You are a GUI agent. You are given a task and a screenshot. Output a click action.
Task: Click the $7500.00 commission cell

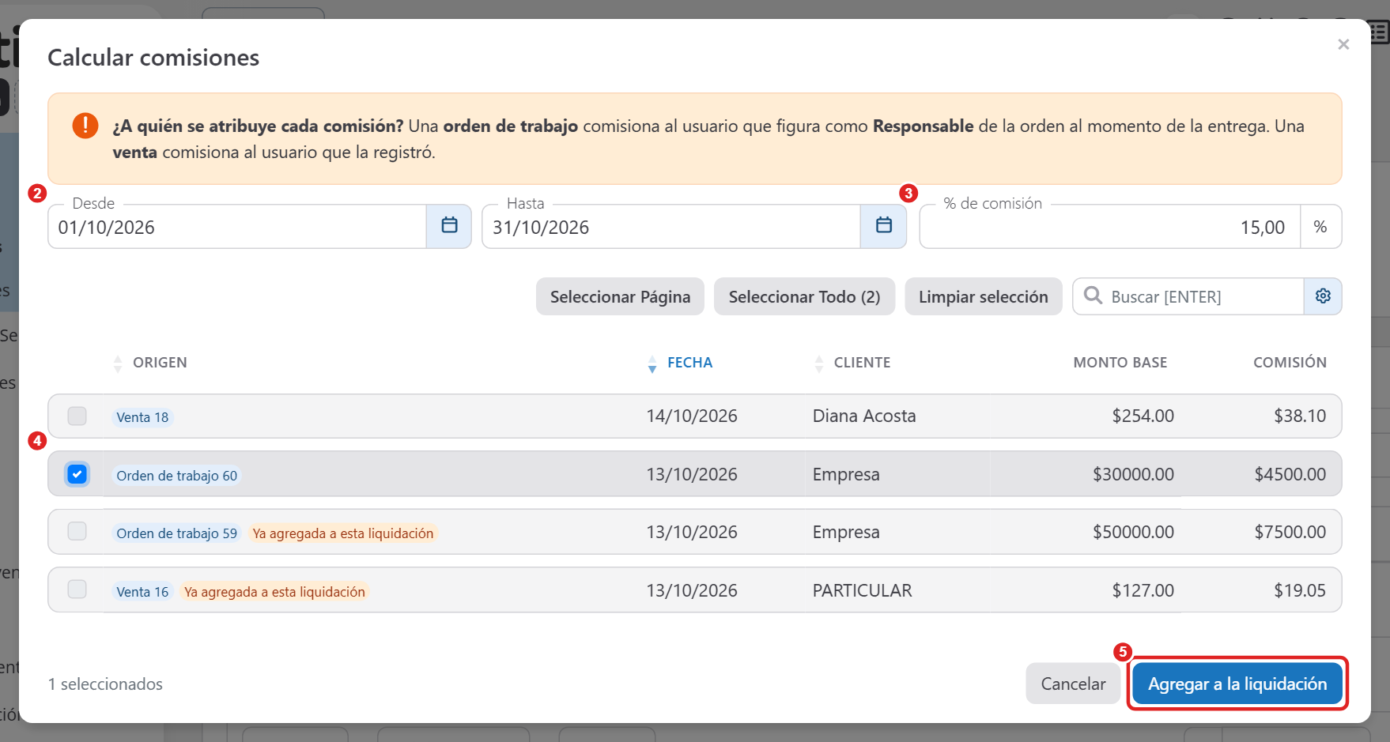[x=1290, y=532]
